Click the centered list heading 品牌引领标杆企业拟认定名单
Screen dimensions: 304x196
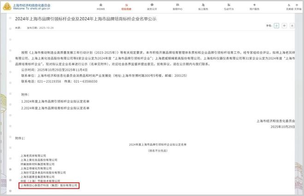click(158, 144)
